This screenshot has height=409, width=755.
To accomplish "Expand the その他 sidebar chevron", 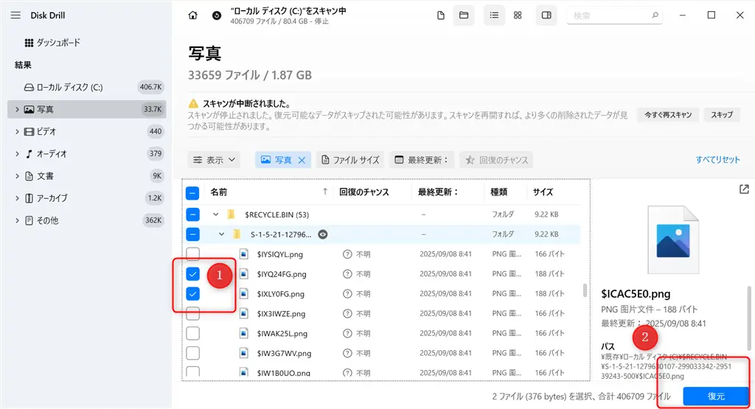I will pyautogui.click(x=17, y=220).
